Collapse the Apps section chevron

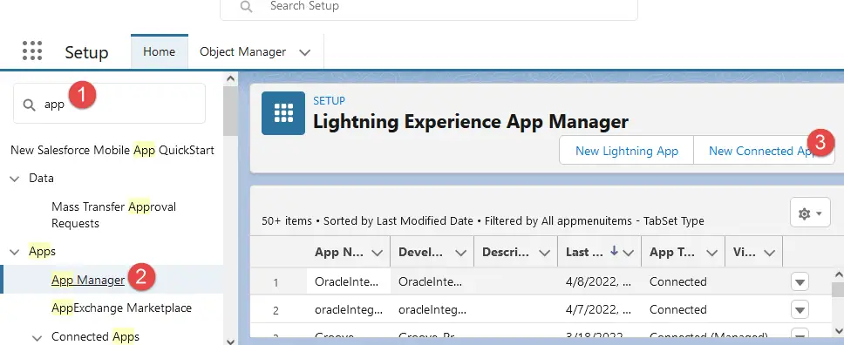click(15, 252)
